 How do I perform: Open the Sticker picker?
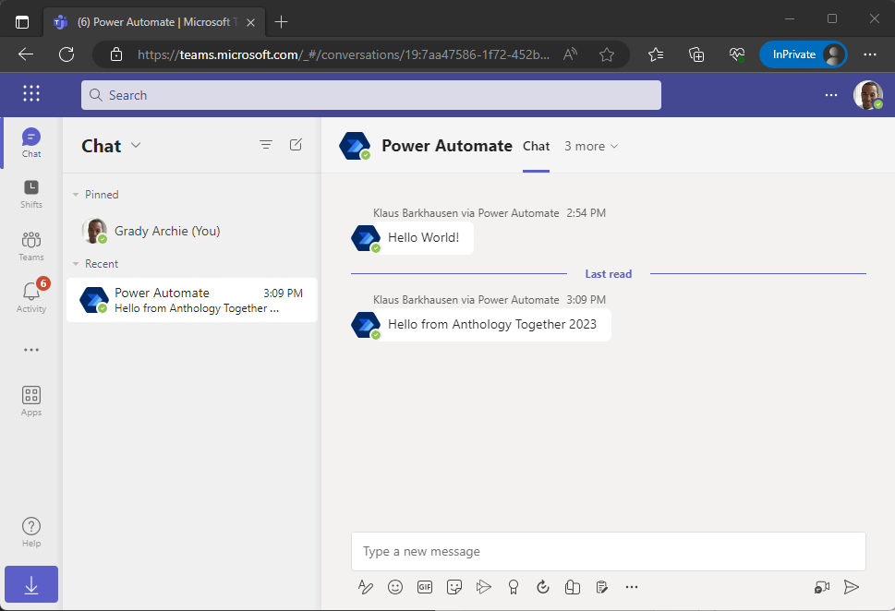click(x=454, y=587)
